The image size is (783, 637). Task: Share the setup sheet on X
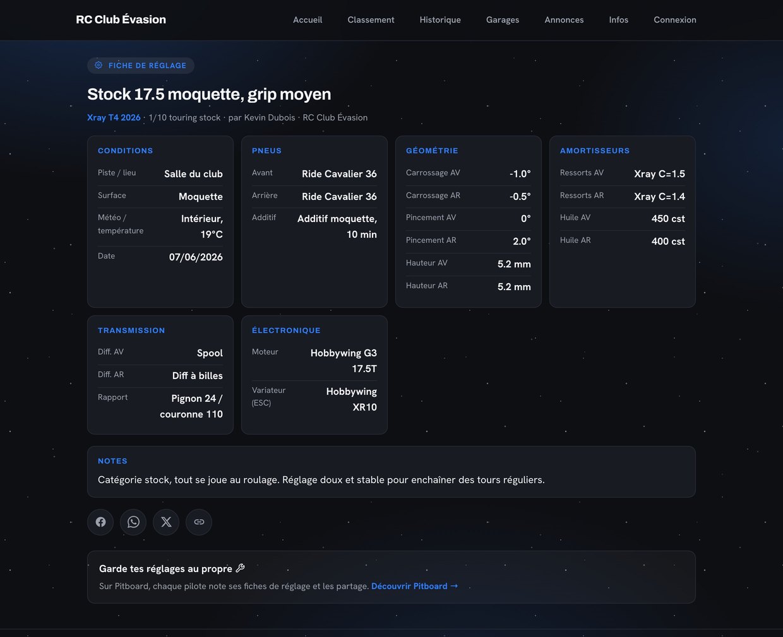coord(166,522)
